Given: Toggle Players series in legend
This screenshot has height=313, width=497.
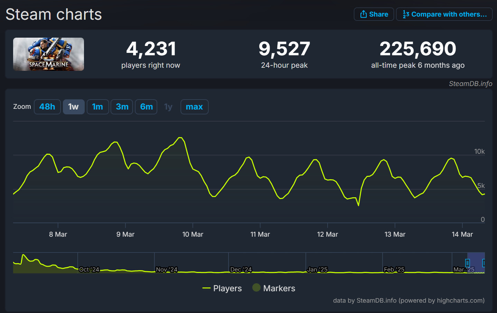Looking at the screenshot, I should click(222, 288).
